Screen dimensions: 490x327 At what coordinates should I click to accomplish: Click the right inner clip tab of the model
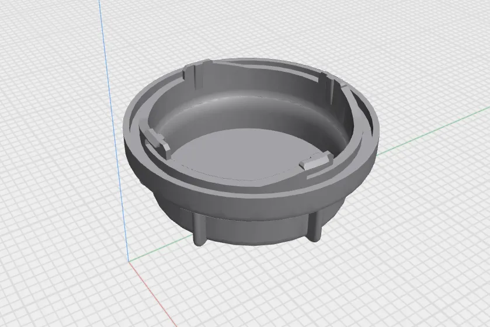click(x=315, y=160)
